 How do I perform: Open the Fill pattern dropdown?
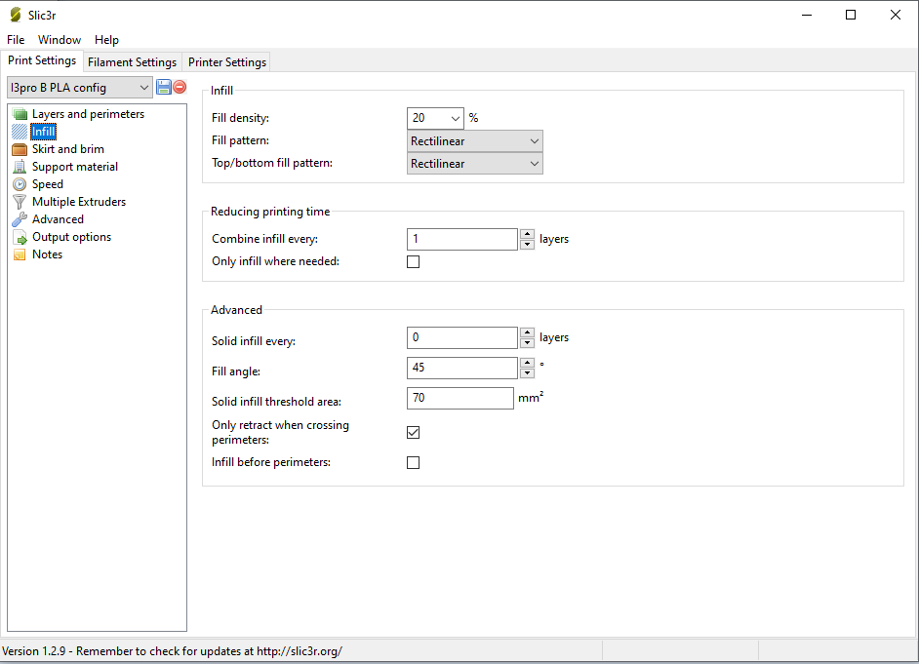point(474,141)
